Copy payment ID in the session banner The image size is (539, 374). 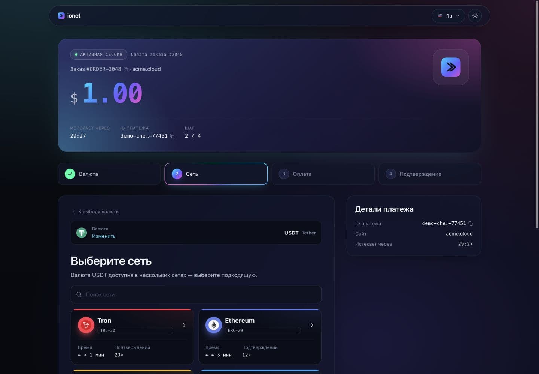(172, 136)
